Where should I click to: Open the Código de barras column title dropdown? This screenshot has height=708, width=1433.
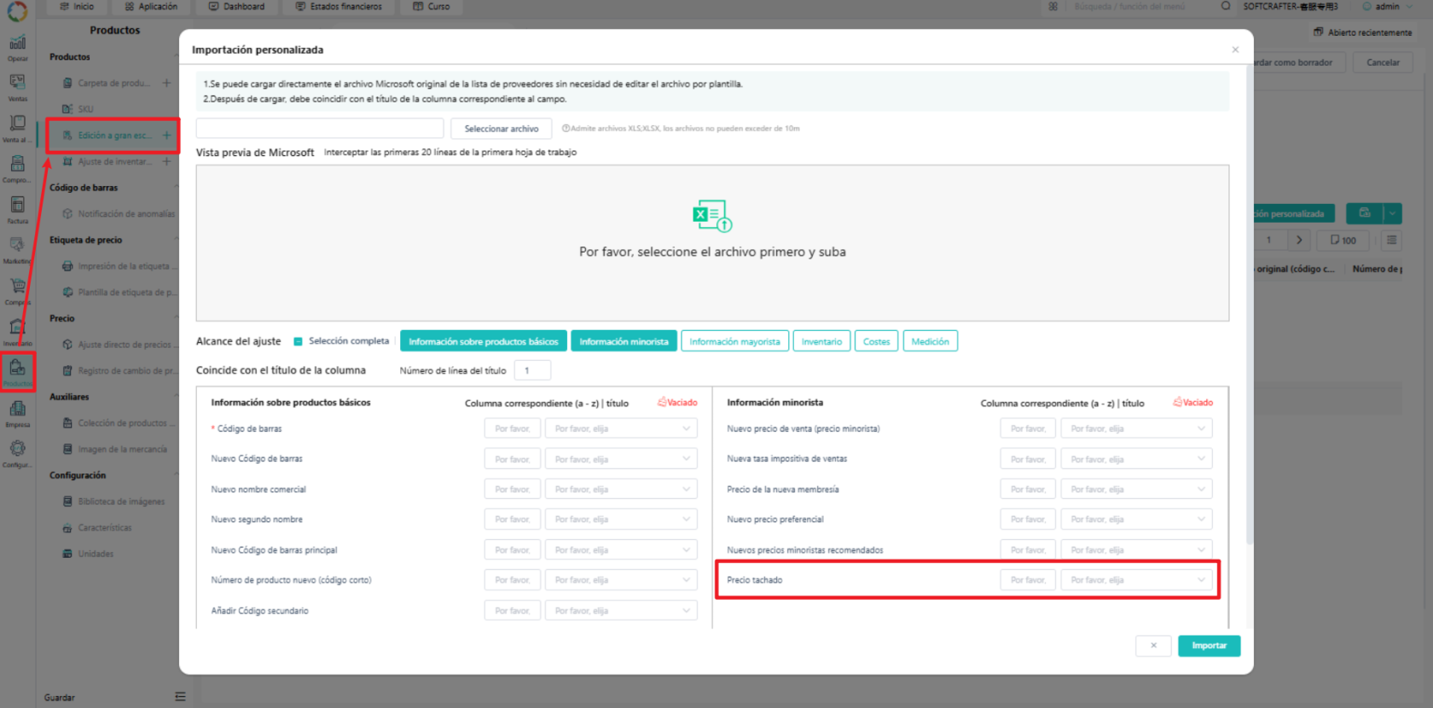pos(621,428)
